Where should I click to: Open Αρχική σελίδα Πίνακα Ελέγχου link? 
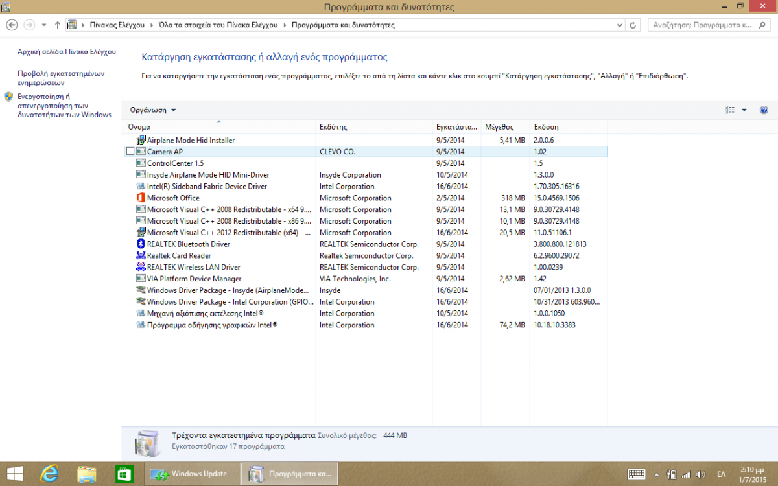coord(67,51)
